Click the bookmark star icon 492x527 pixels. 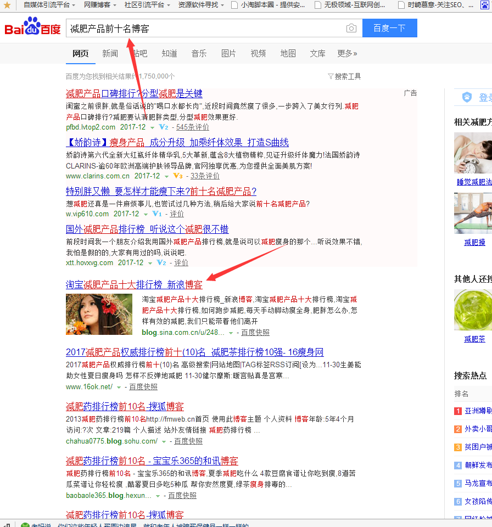pyautogui.click(x=7, y=5)
